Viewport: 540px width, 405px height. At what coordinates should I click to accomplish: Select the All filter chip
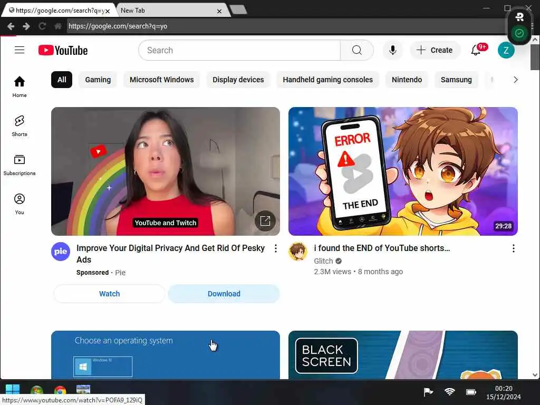pyautogui.click(x=62, y=80)
